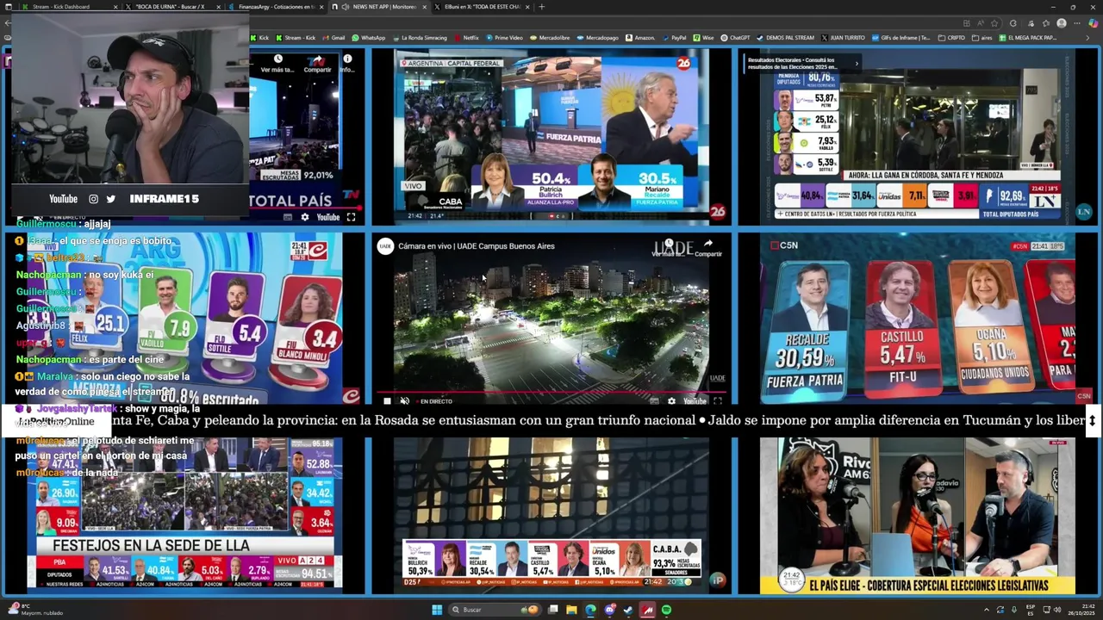Show hidden system tray icons
This screenshot has width=1103, height=620.
(x=987, y=610)
